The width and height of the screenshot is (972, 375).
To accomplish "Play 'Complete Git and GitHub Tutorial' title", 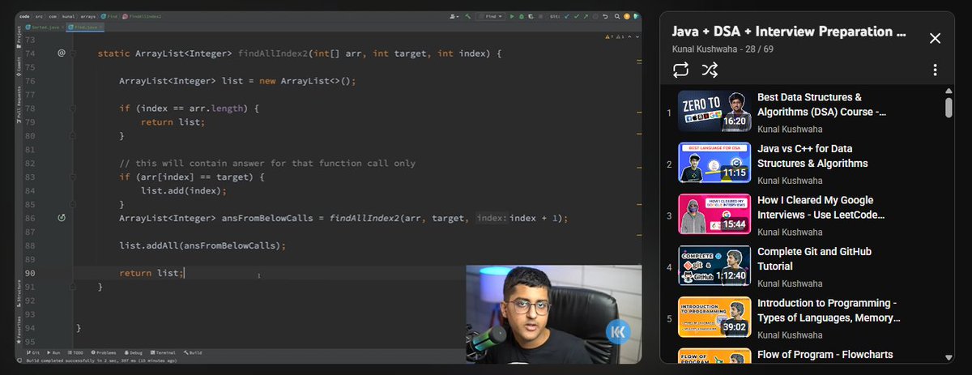I will (814, 258).
